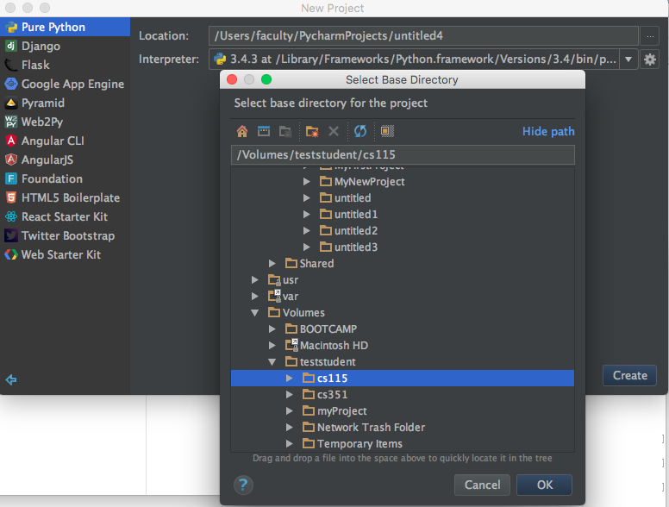Select Twitter Bootstrap project type

[x=65, y=235]
